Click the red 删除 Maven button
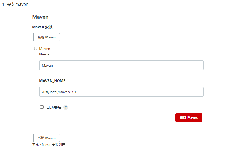This screenshot has height=149, width=226. tap(189, 118)
